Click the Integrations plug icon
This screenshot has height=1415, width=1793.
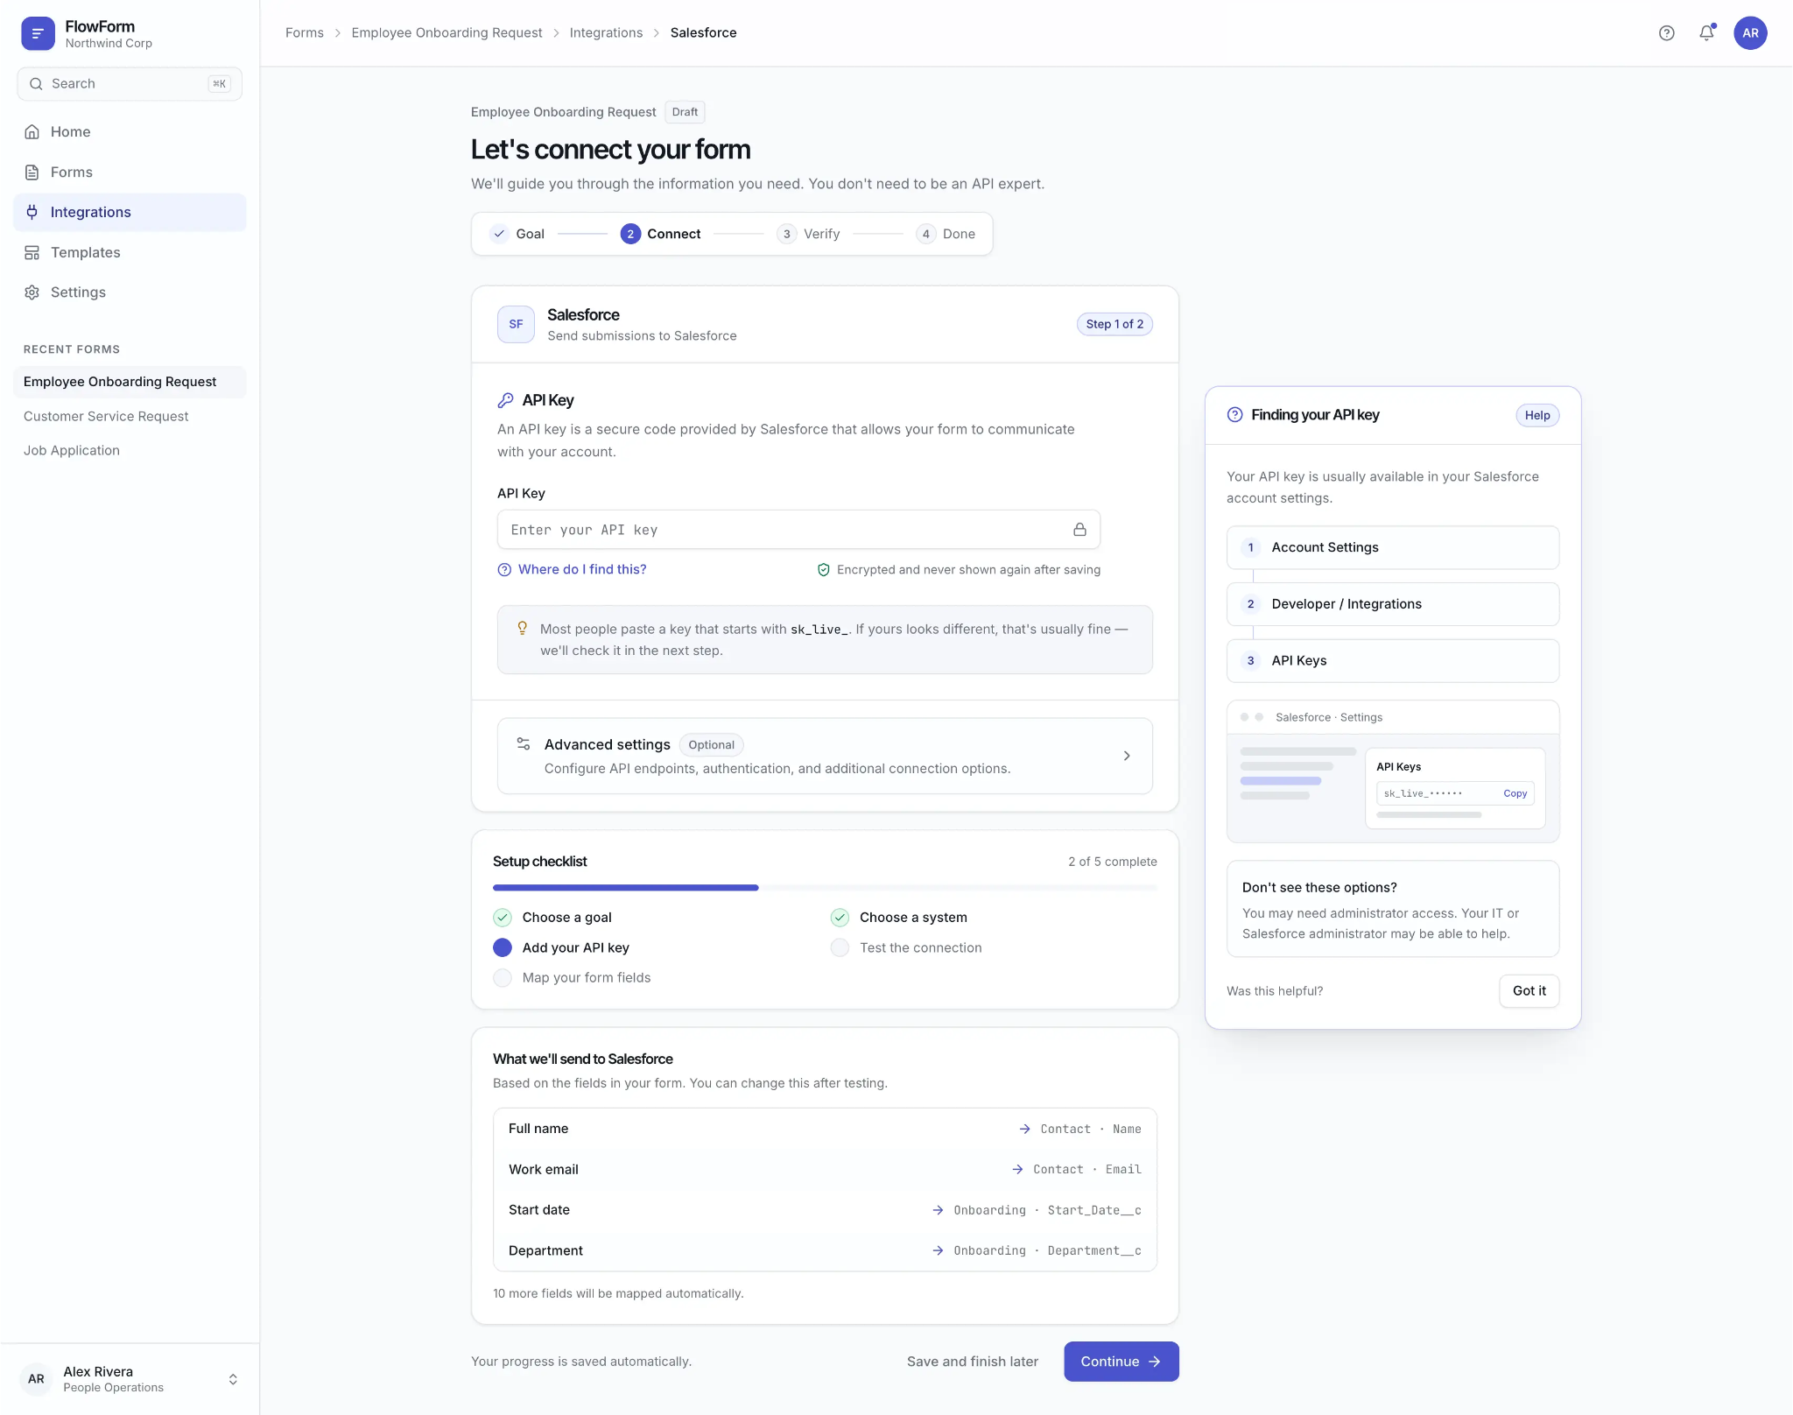32,212
